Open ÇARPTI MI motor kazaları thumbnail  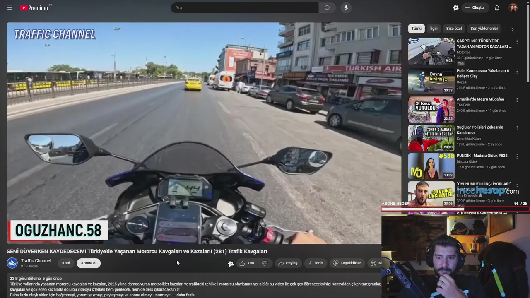431,51
